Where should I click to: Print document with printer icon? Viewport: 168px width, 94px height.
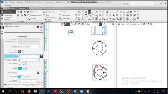click(18, 15)
